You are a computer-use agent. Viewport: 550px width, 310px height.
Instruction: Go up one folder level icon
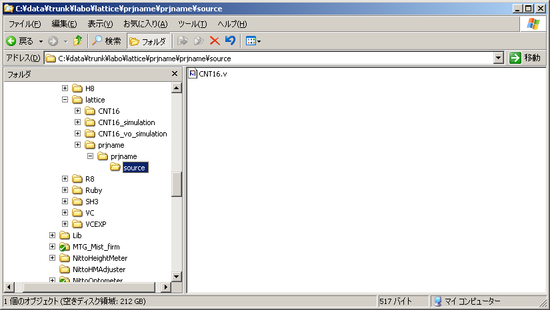[78, 41]
